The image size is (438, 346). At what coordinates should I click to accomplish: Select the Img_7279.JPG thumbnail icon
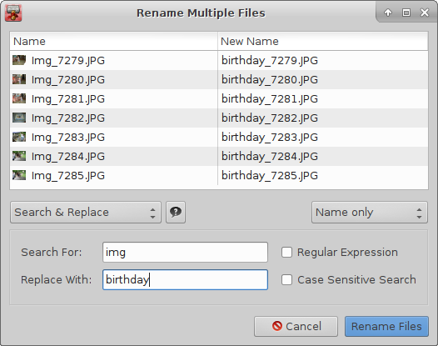19,60
